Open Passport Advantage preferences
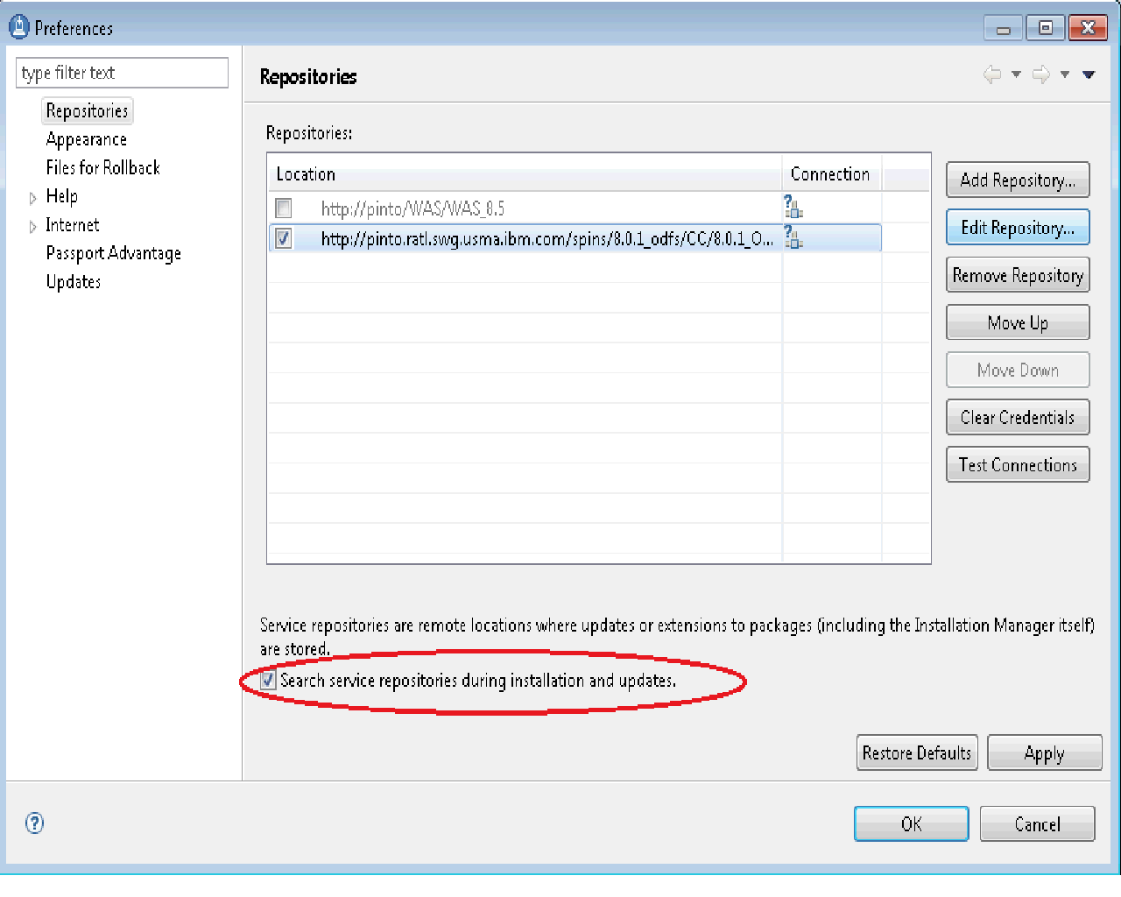1121x897 pixels. (114, 253)
